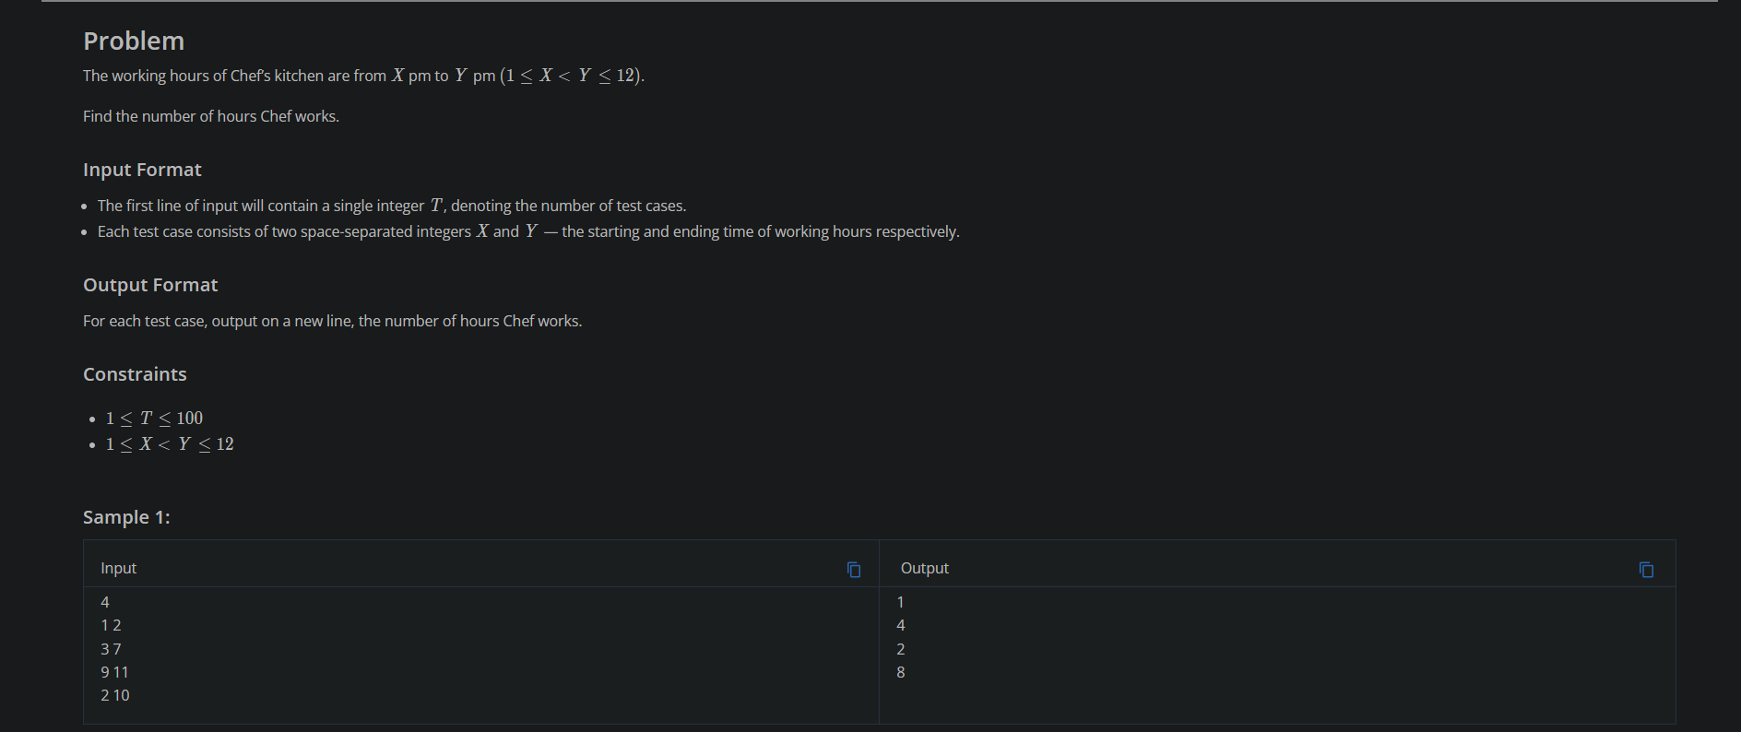
Task: Copy the sample Output to clipboard
Action: click(x=1646, y=570)
